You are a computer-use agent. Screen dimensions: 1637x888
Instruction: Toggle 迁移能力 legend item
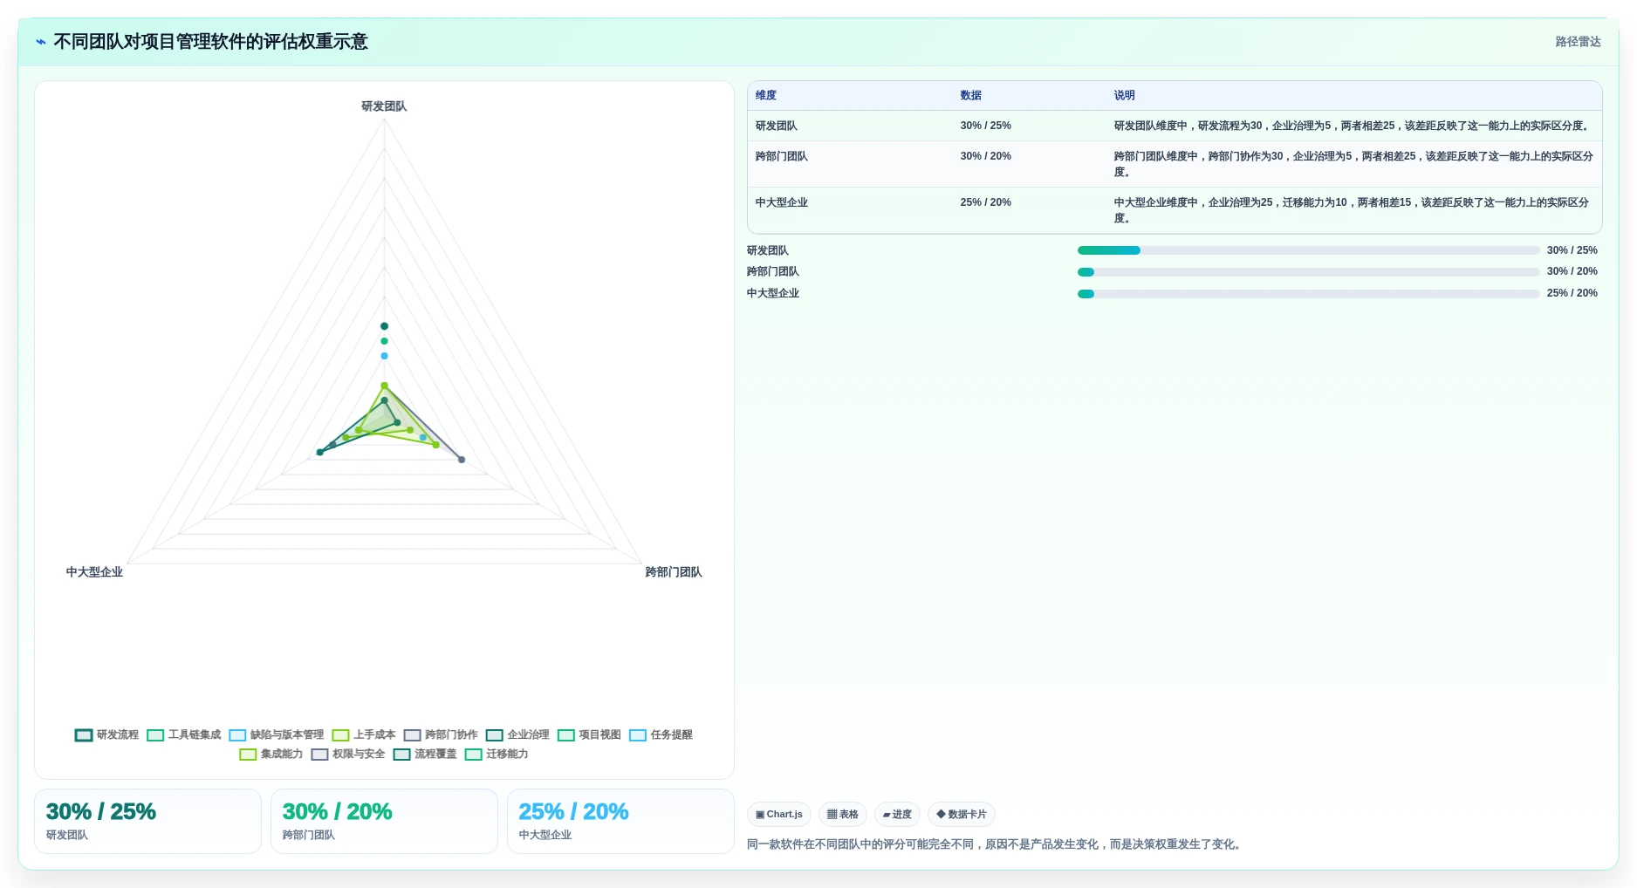(497, 754)
